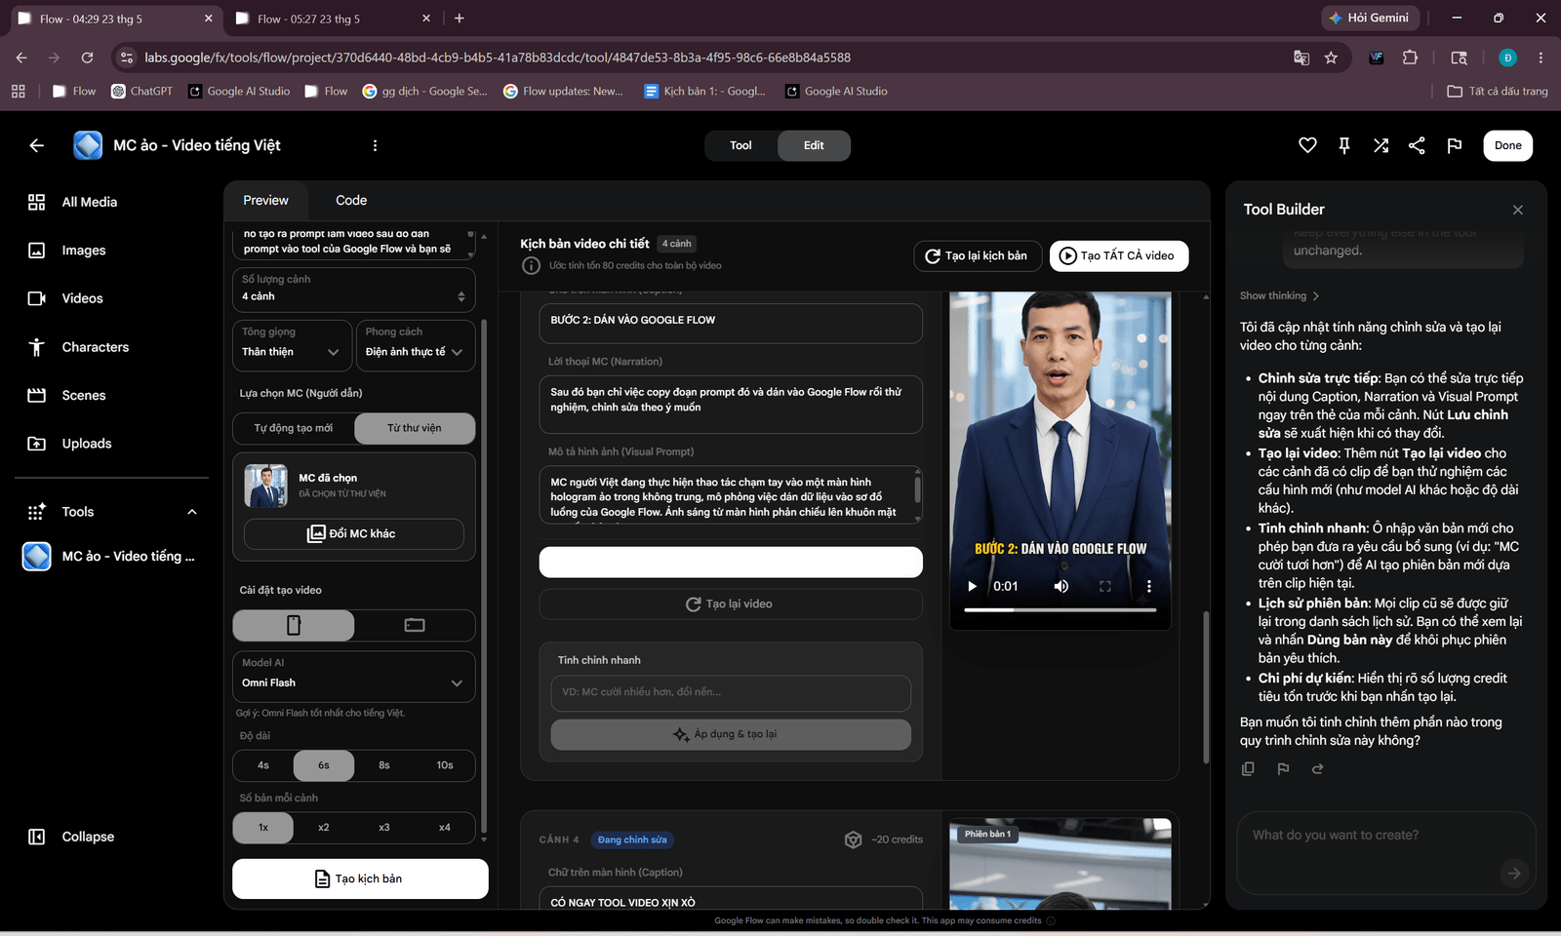Open the MC ảo tool options menu

coord(375,145)
